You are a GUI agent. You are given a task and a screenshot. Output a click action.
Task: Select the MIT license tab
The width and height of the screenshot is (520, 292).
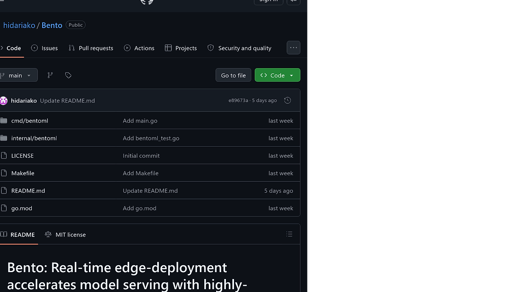pyautogui.click(x=65, y=234)
